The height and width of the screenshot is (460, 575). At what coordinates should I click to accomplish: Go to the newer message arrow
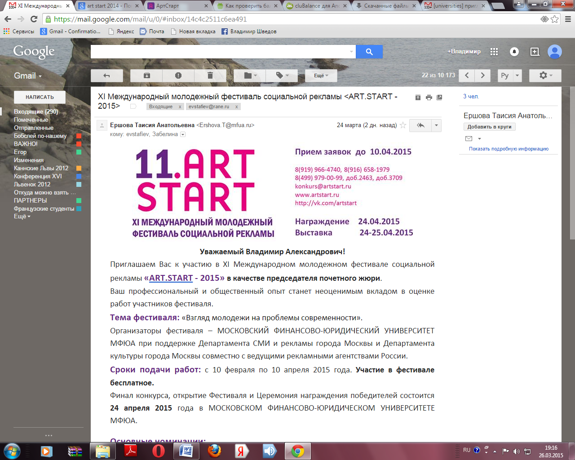[x=467, y=75]
